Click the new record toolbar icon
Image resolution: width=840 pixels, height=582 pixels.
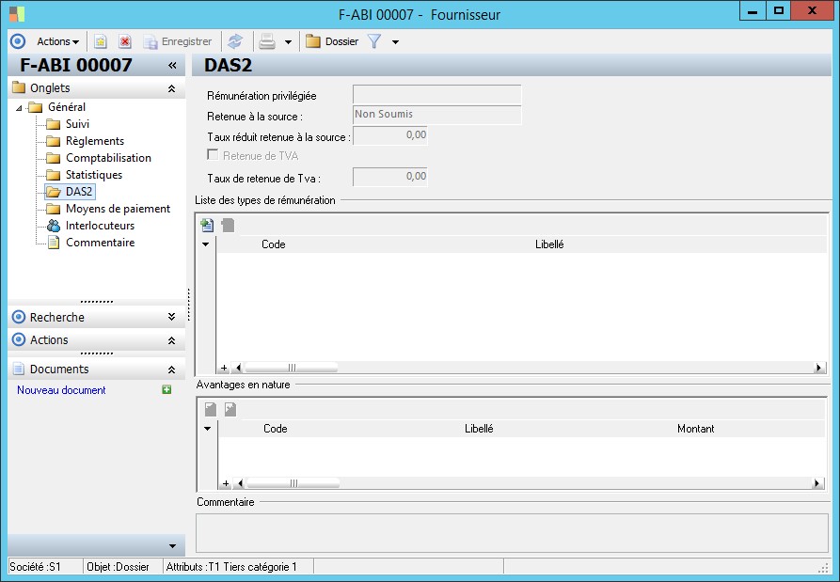coord(101,41)
